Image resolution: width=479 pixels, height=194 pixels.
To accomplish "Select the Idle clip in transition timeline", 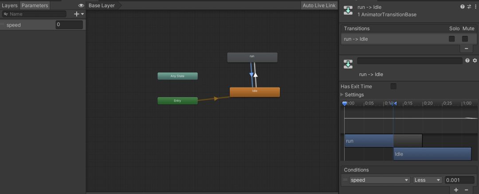I will (x=432, y=154).
